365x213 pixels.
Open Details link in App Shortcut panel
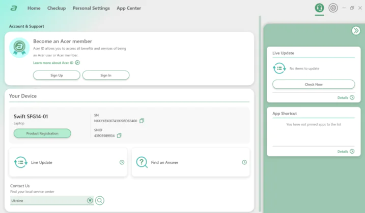point(343,152)
